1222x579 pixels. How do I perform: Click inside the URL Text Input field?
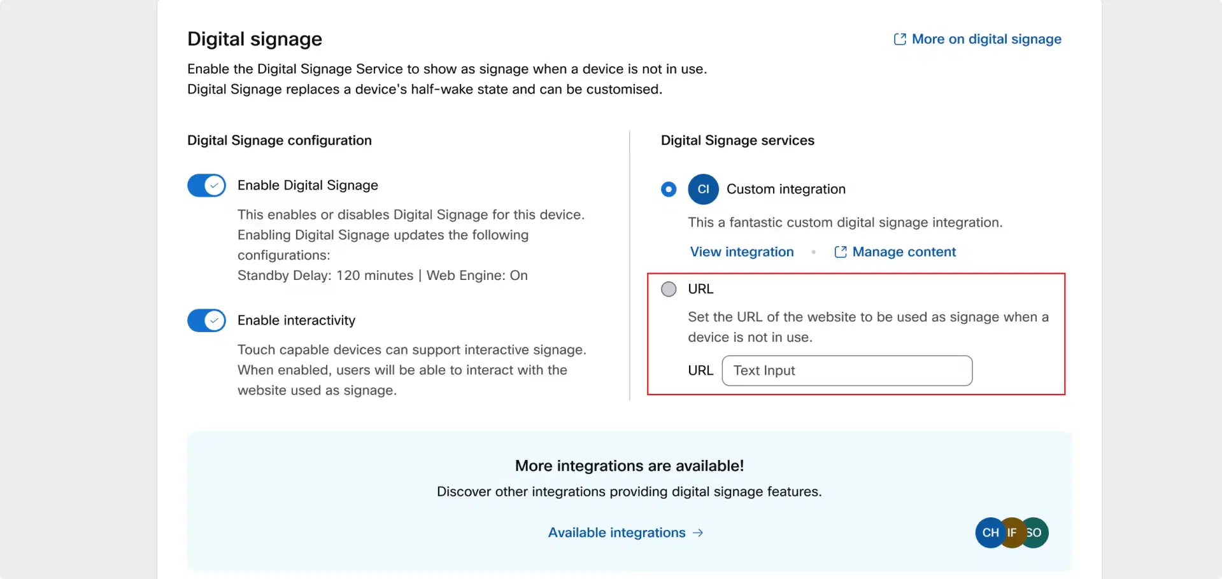pos(847,370)
